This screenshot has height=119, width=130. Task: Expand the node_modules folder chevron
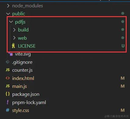pos(8,6)
